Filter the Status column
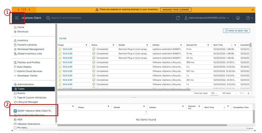This screenshot has height=133, width=262. [113, 45]
